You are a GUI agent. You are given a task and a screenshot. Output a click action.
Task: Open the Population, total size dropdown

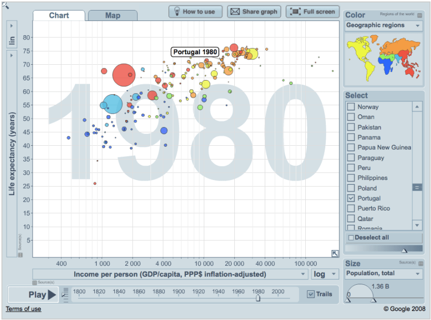(x=384, y=274)
